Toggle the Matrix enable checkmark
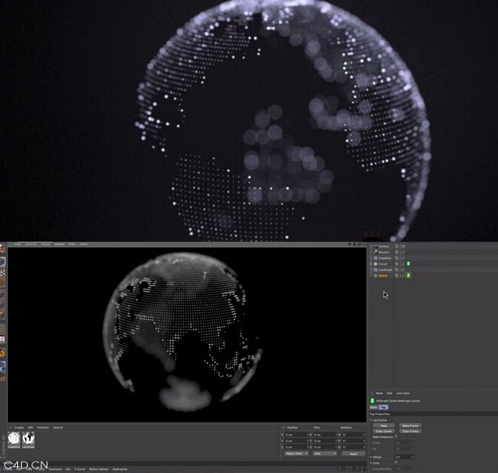The height and width of the screenshot is (473, 498). point(403,276)
